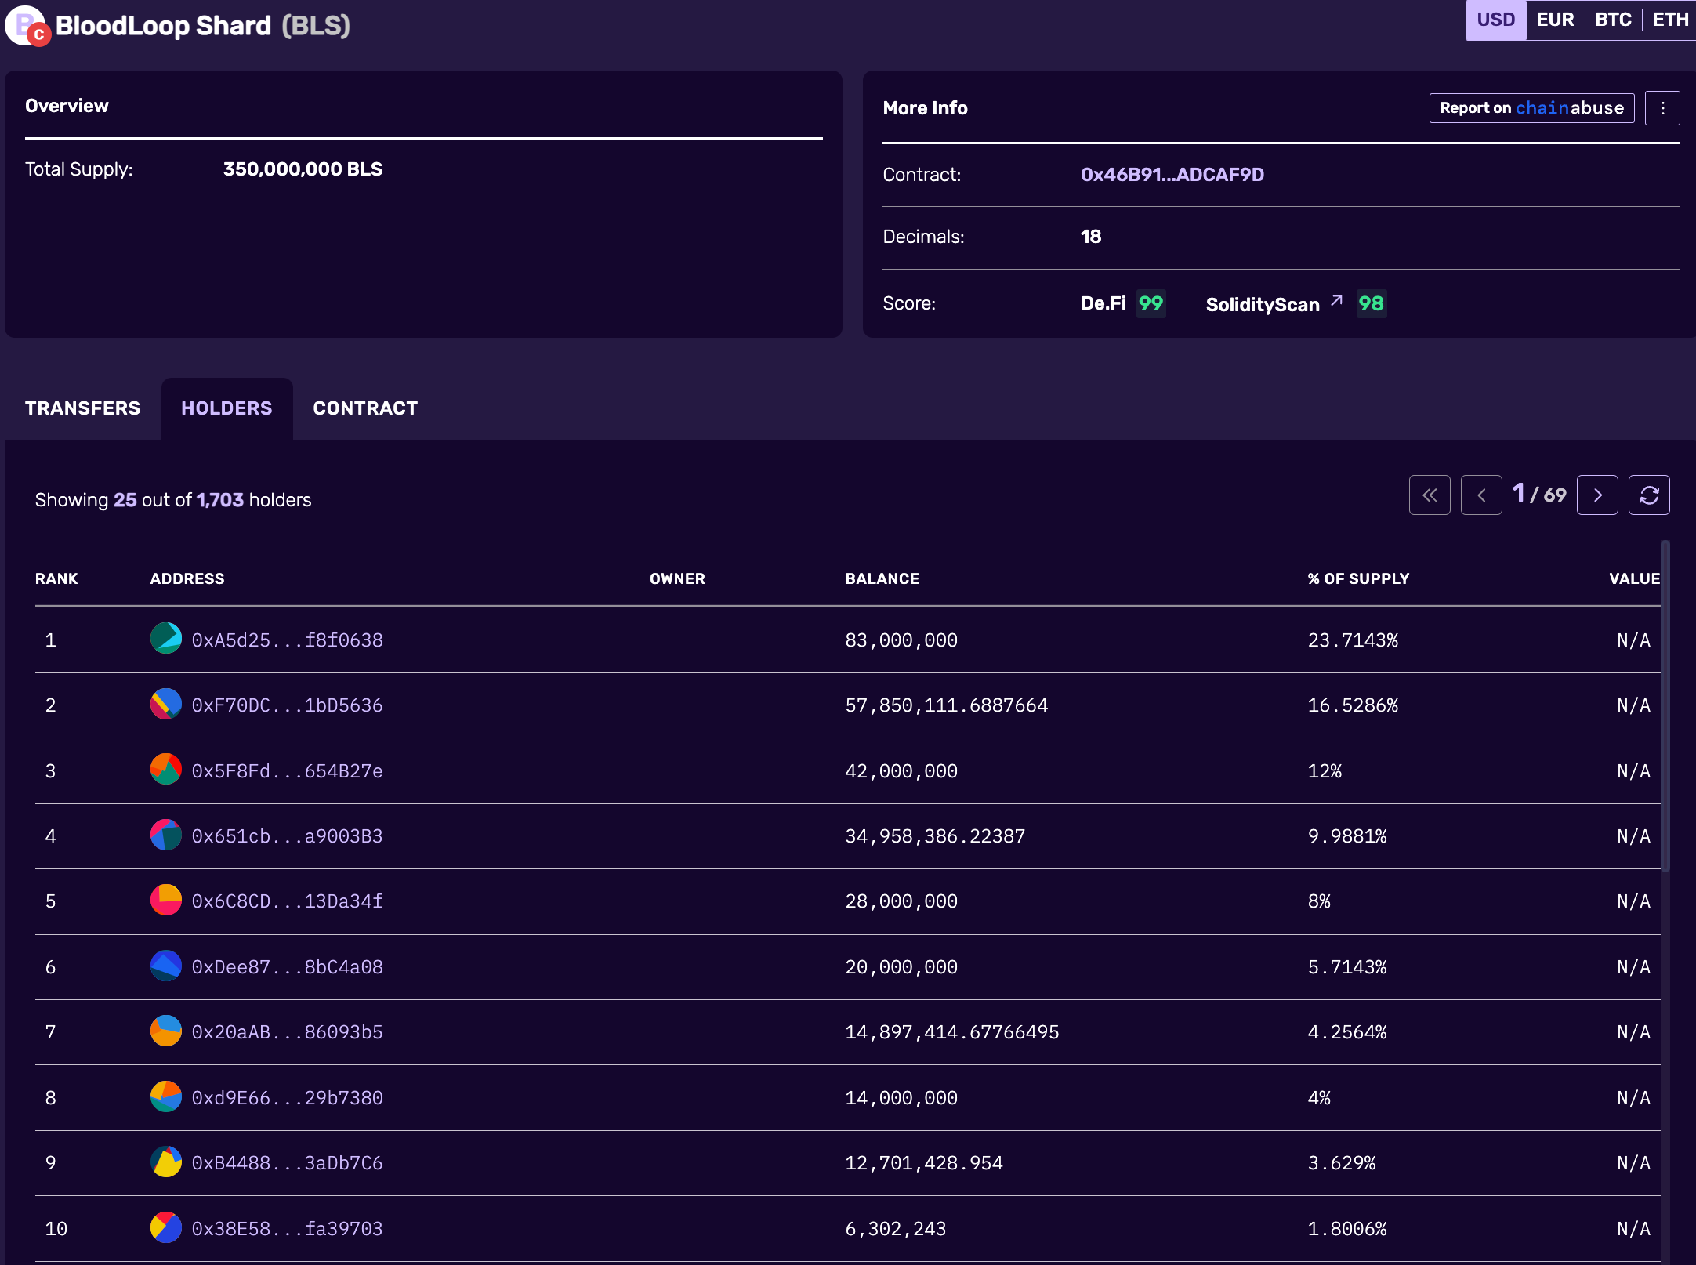Select ETH as display currency
This screenshot has width=1696, height=1265.
click(x=1670, y=20)
